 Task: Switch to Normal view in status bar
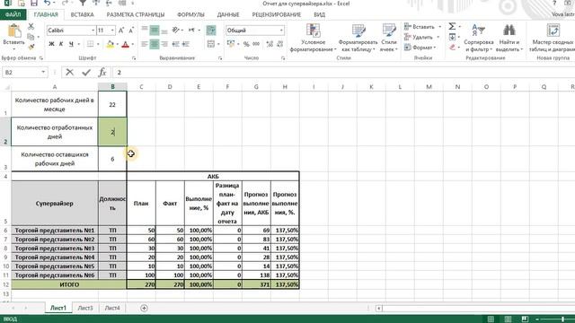491,319
